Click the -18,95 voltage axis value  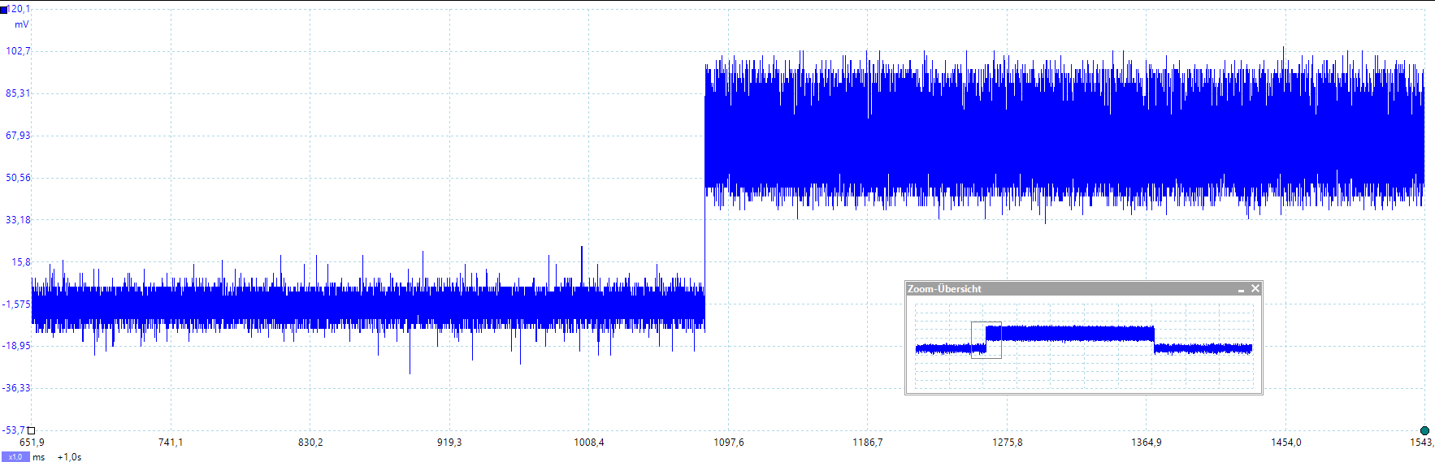click(16, 345)
